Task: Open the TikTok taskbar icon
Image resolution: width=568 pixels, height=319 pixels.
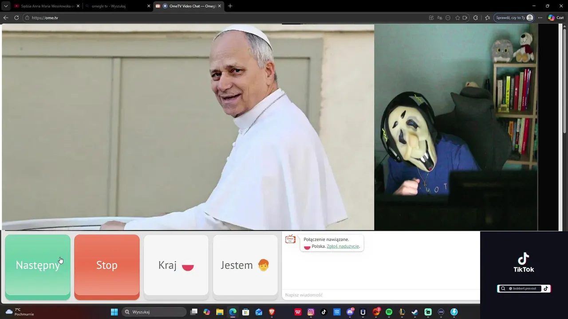Action: point(324,312)
